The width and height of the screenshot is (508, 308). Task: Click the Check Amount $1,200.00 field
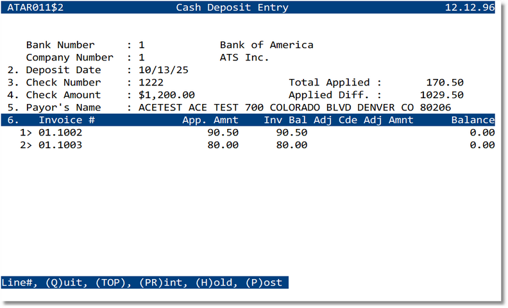coord(167,95)
